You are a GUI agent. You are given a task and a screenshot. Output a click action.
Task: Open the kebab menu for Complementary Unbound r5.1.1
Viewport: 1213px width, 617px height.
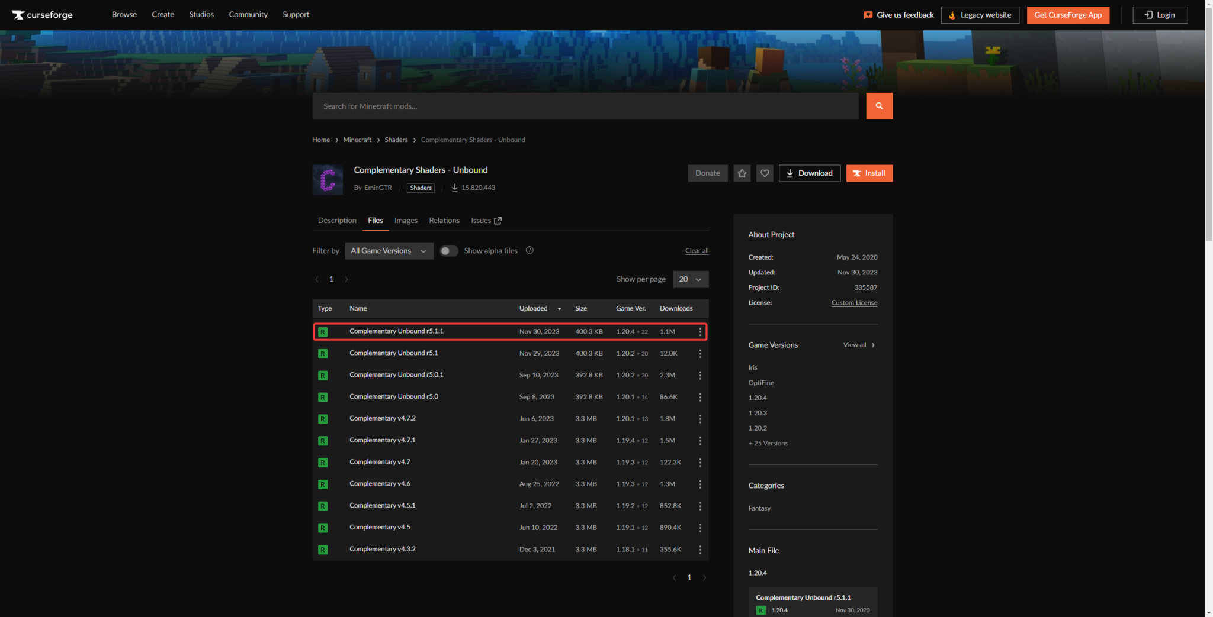tap(700, 331)
